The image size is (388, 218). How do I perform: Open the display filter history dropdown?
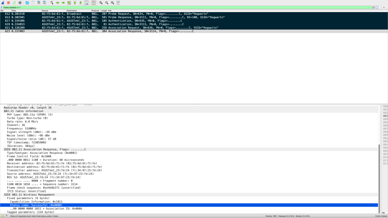pos(379,7)
